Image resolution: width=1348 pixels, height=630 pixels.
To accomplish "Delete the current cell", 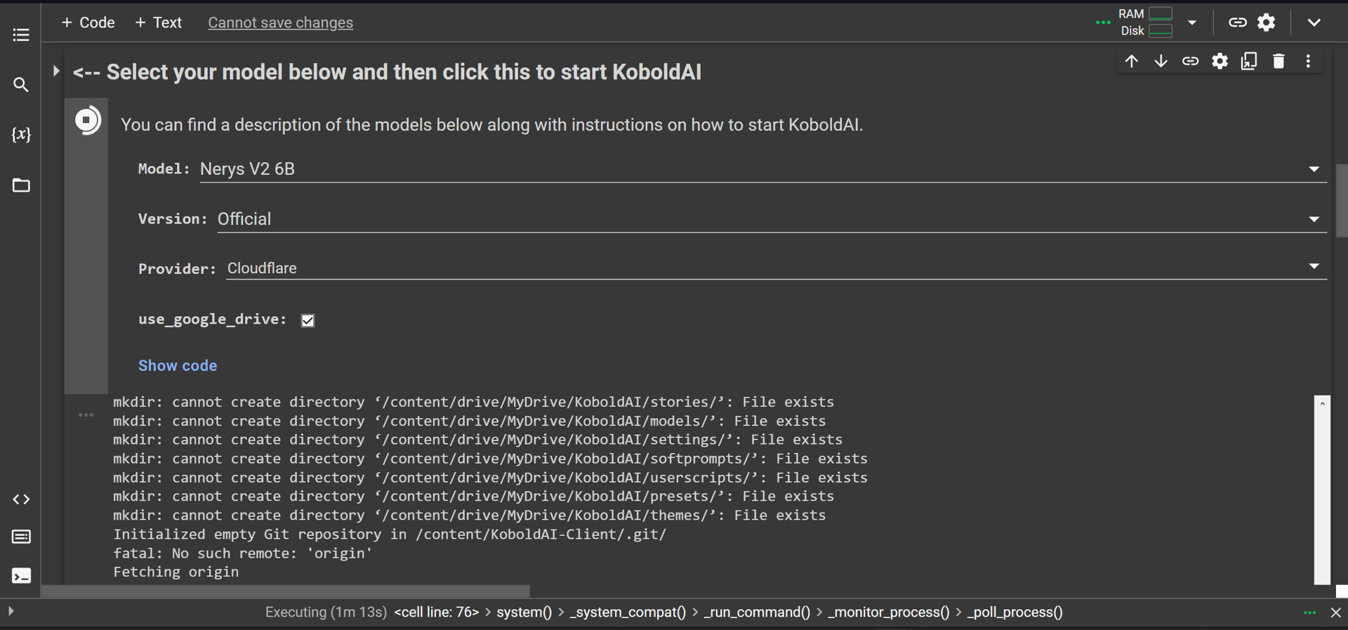I will [x=1278, y=61].
